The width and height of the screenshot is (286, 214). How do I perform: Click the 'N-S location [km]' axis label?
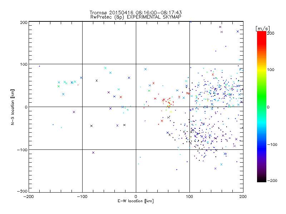[x=13, y=107]
